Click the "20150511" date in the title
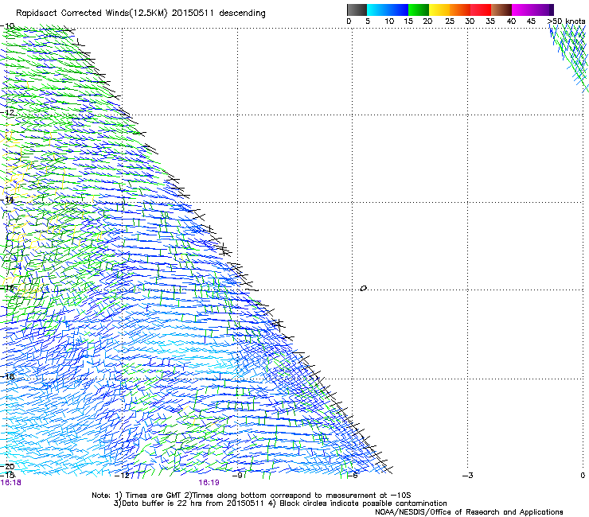 193,14
